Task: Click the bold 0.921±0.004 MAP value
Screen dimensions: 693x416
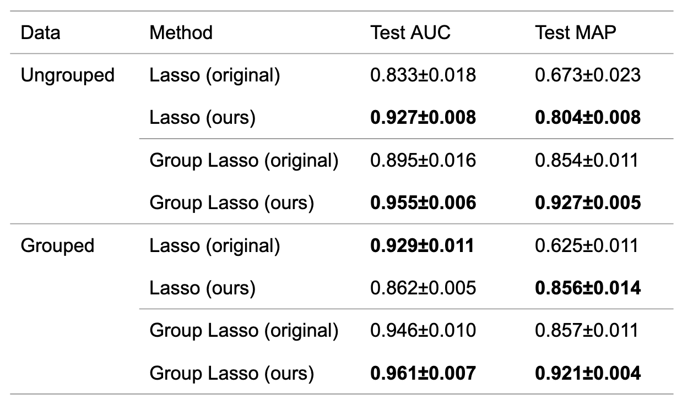Action: pyautogui.click(x=588, y=374)
